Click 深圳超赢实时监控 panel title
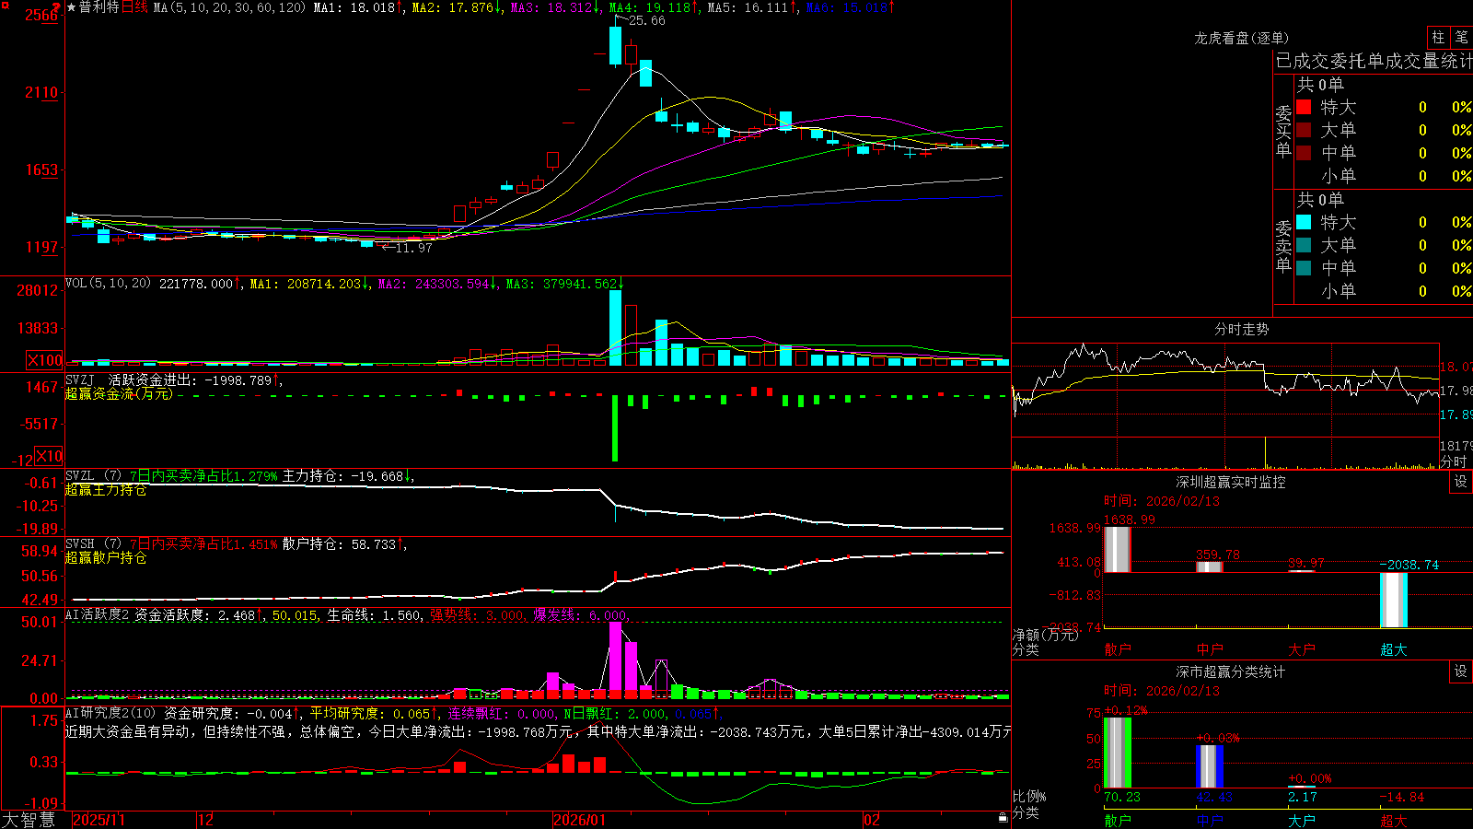The width and height of the screenshot is (1473, 829). click(1230, 482)
